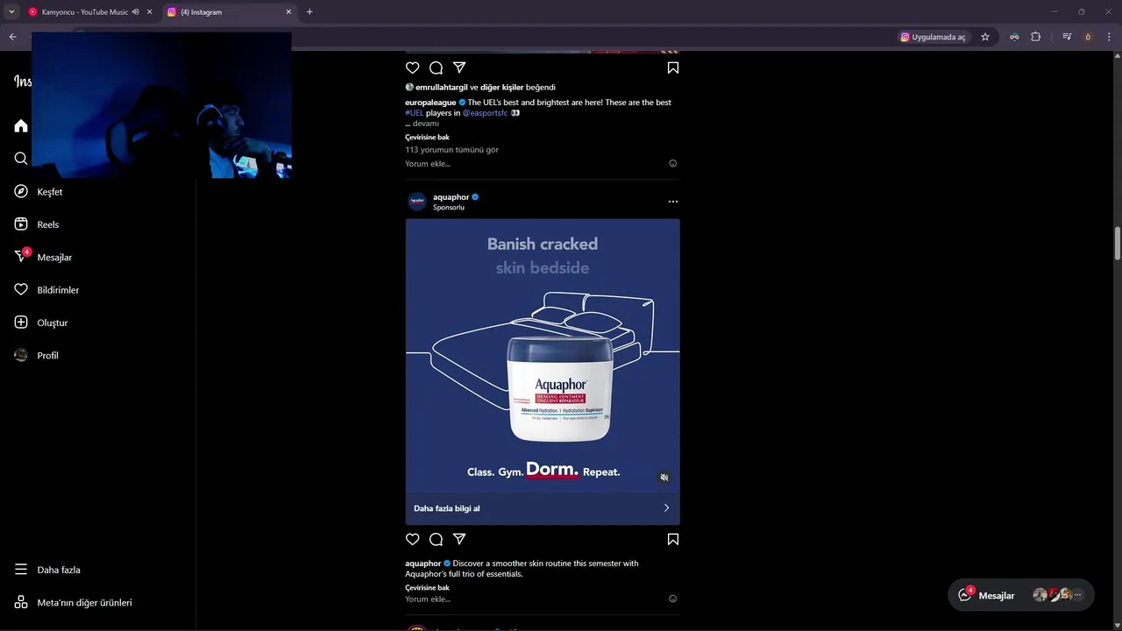Open europaleague username in caption
The width and height of the screenshot is (1122, 631).
(430, 103)
